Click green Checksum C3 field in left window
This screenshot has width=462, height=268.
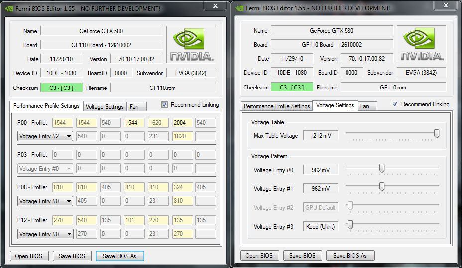point(61,88)
